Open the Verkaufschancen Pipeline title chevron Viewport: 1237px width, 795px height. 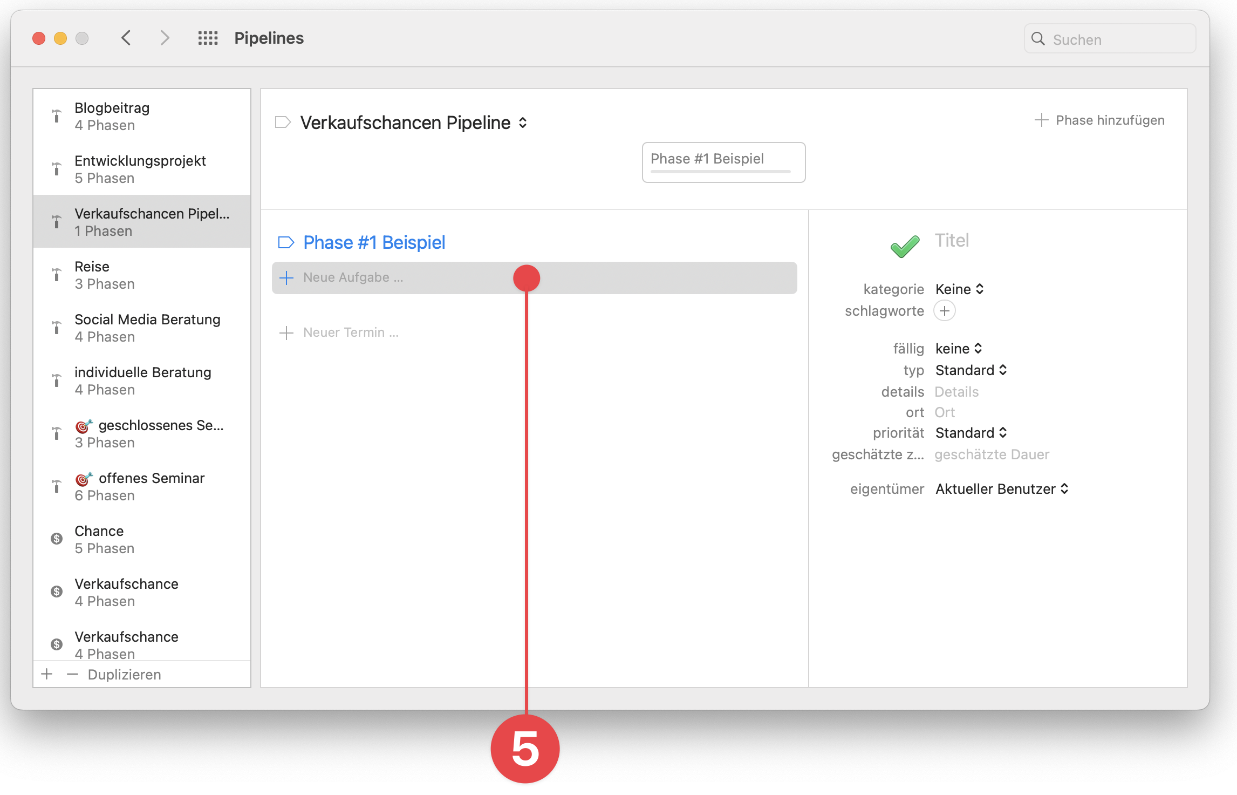[x=522, y=123]
